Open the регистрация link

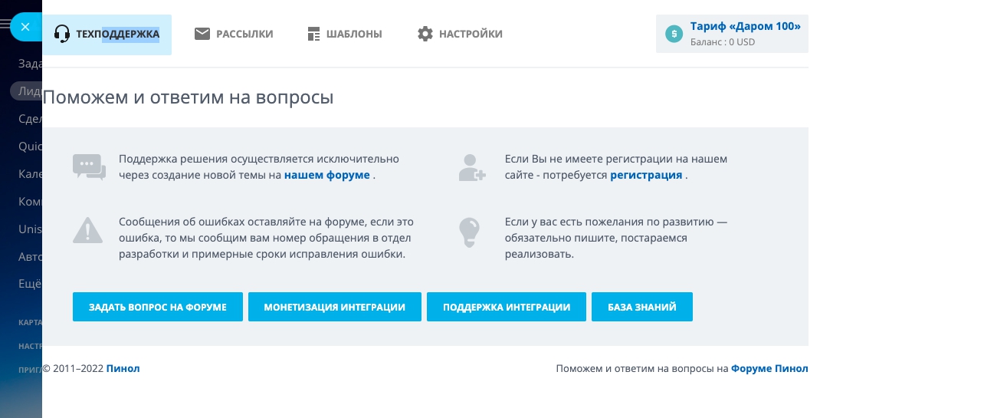point(645,175)
